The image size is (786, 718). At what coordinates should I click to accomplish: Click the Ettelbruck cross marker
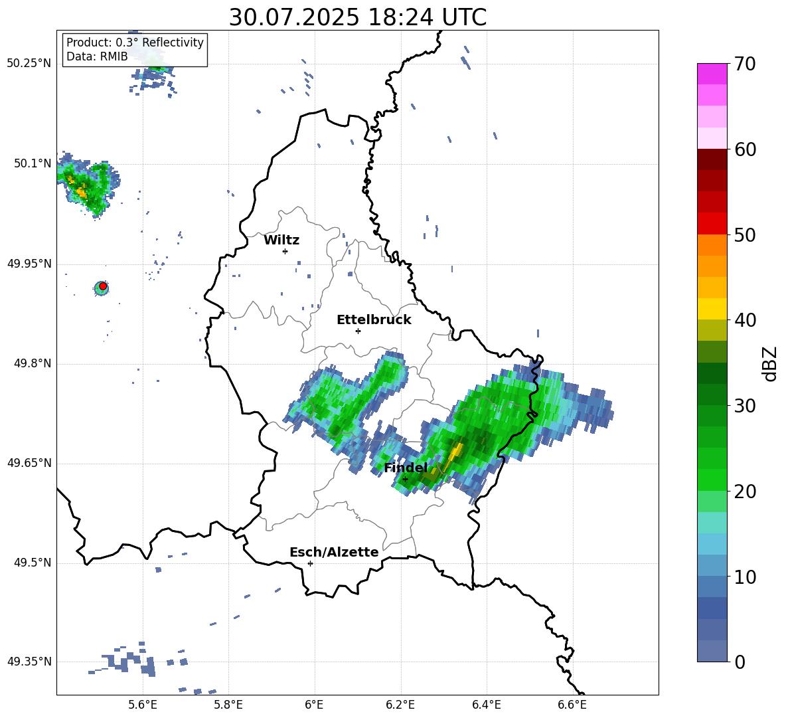(358, 331)
